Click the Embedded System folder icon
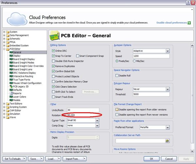Viewport: 196px width, 164px height. click(x=8, y=46)
